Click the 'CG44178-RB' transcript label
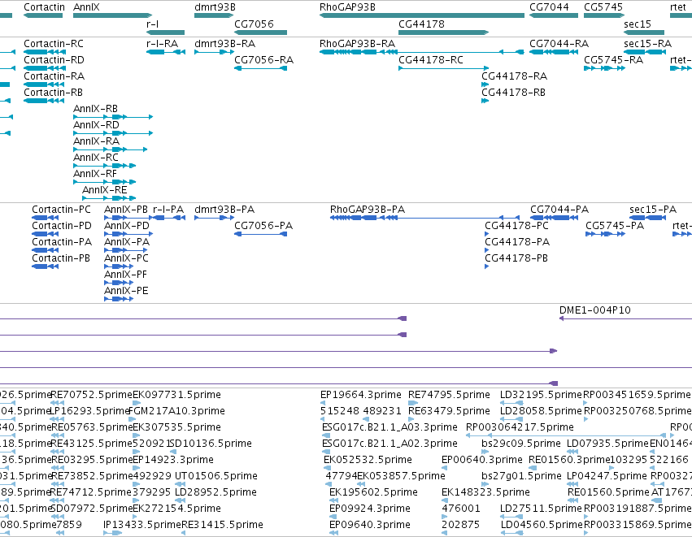 [x=513, y=93]
